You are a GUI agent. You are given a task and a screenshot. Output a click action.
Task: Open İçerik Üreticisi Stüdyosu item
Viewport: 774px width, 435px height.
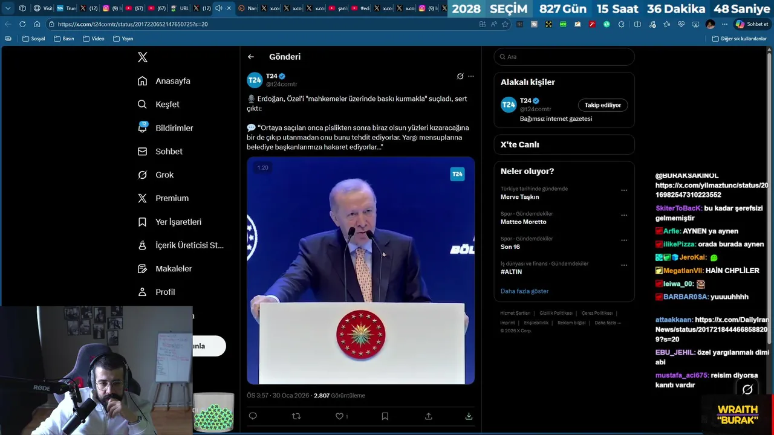[x=181, y=245]
